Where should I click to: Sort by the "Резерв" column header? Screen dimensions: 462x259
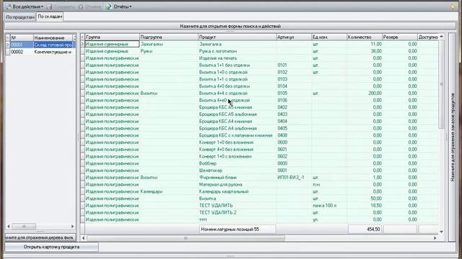pos(400,37)
